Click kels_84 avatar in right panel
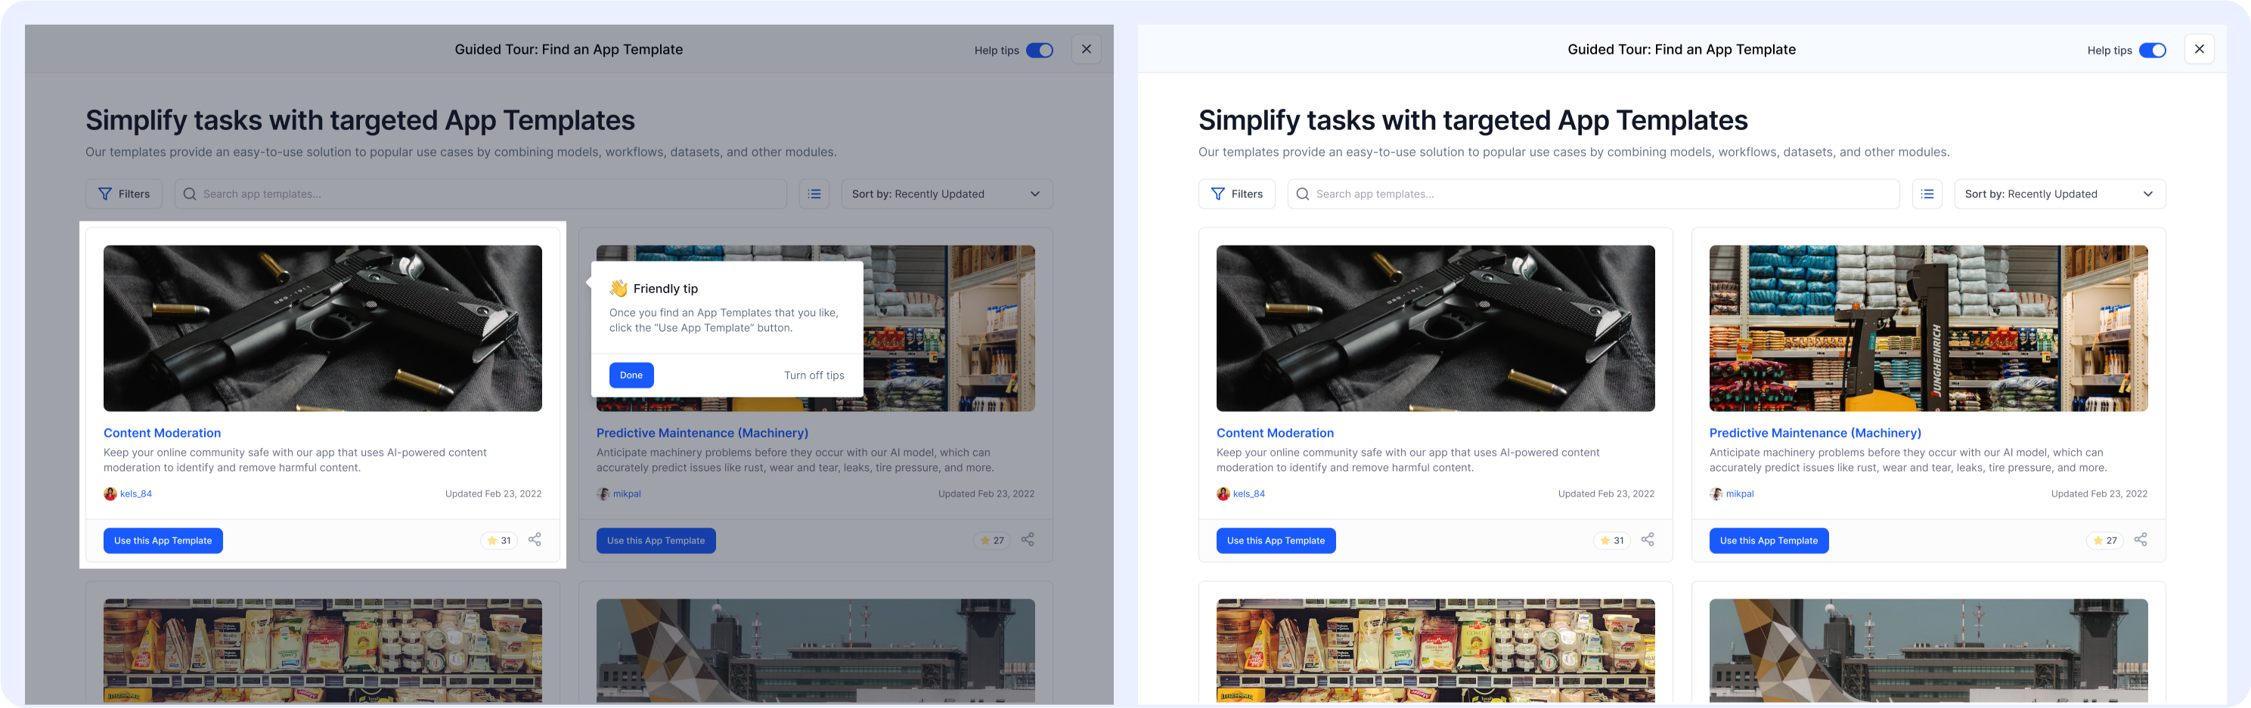The width and height of the screenshot is (2251, 708). (1223, 494)
